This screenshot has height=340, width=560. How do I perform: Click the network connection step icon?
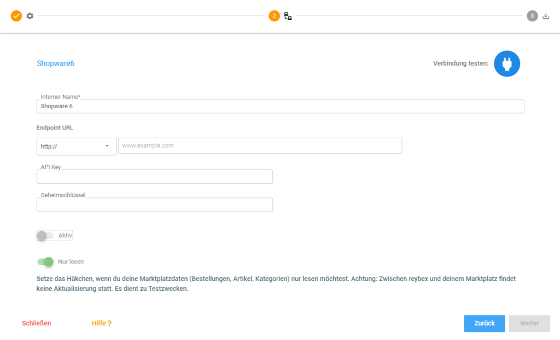288,16
